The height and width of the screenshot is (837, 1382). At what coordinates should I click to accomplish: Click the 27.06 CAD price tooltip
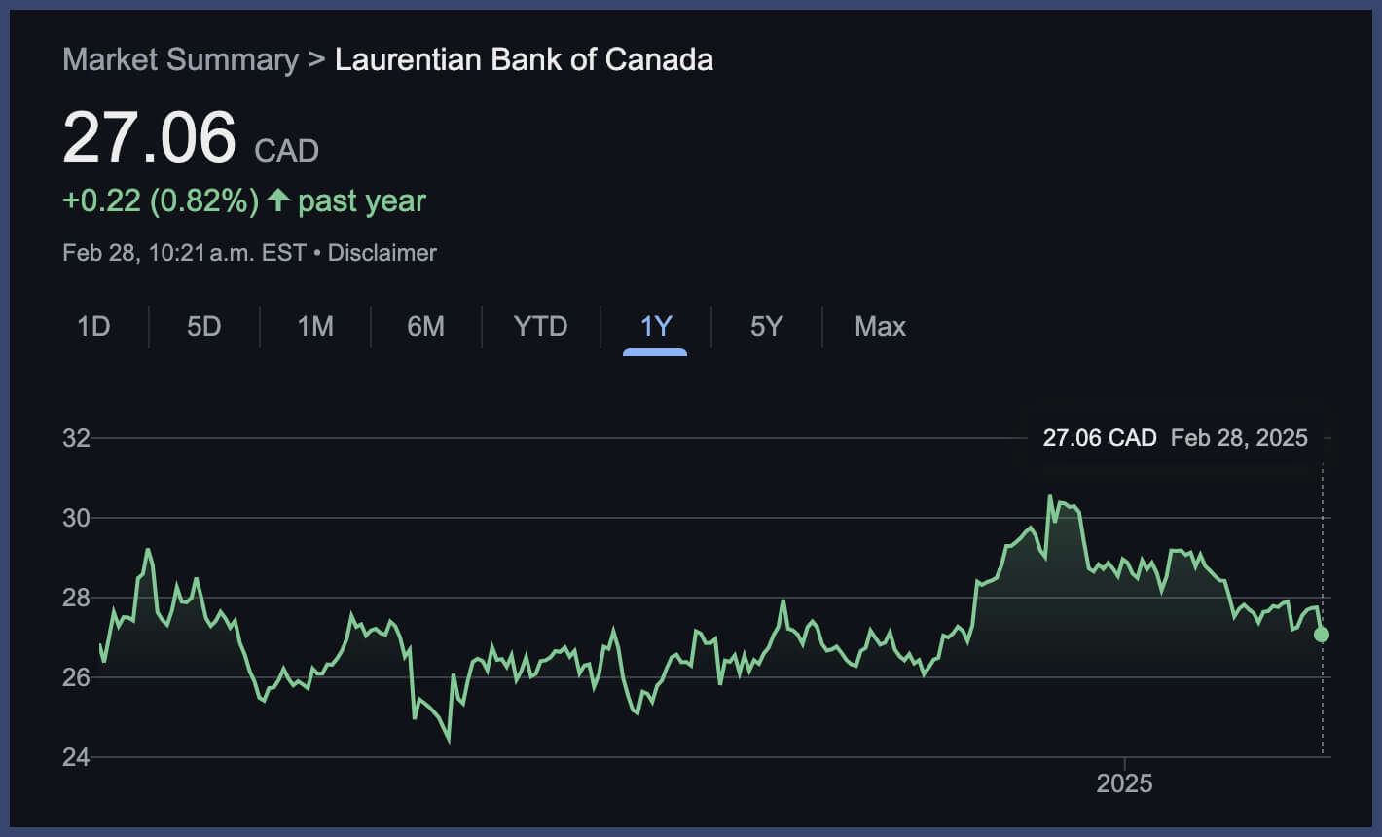pyautogui.click(x=1100, y=438)
